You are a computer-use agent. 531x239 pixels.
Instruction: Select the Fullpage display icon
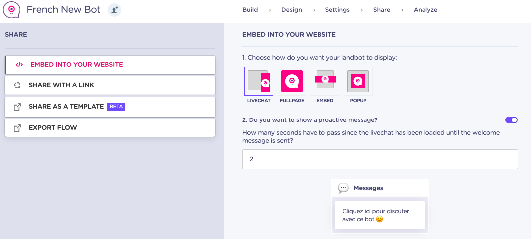coord(292,81)
